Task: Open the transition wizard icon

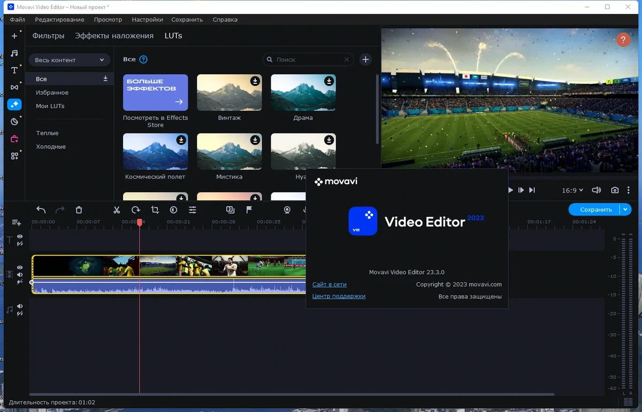Action: tap(230, 210)
